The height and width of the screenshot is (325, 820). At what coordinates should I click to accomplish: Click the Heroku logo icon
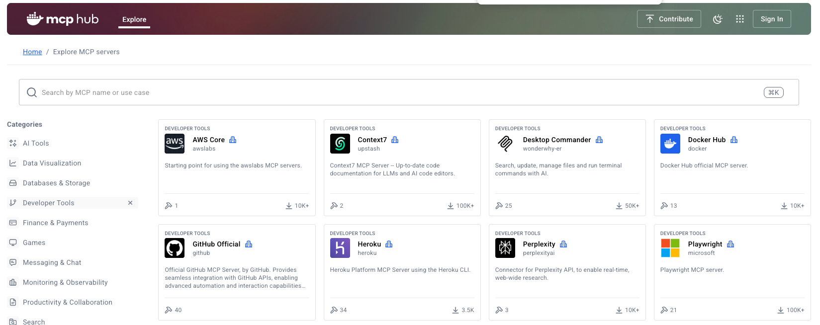pyautogui.click(x=340, y=248)
